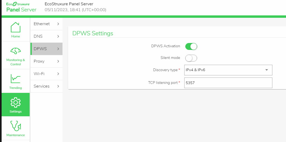Open the Monitoring & Control gauge icon
Image resolution: width=286 pixels, height=142 pixels.
[15, 51]
